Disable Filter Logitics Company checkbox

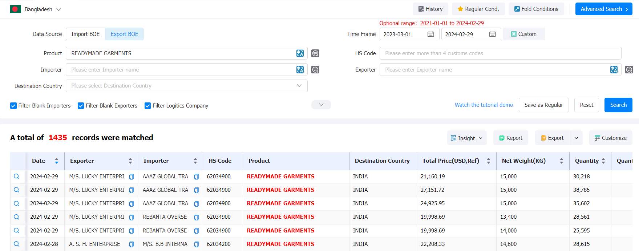(x=148, y=106)
